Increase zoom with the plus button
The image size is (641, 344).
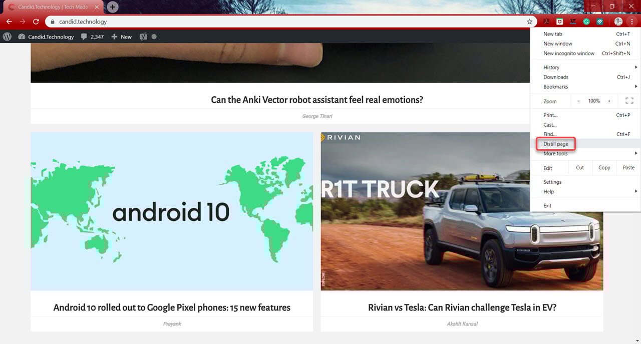[x=609, y=101]
